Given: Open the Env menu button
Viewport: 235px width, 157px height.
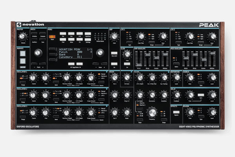Looking at the screenshot, I should click(71, 33).
